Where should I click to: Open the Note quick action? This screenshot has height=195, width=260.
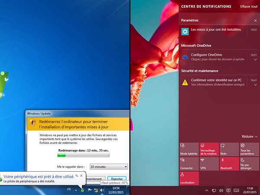[x=229, y=149]
